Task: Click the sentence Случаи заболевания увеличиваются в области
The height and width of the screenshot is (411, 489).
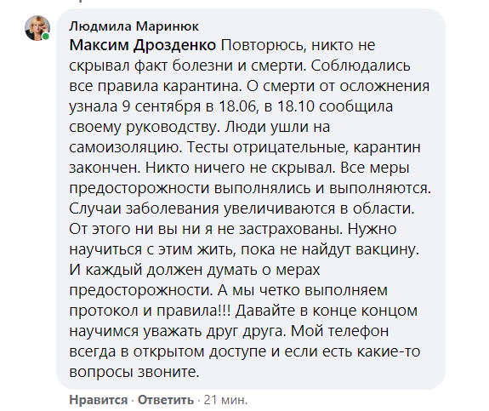Action: point(242,208)
